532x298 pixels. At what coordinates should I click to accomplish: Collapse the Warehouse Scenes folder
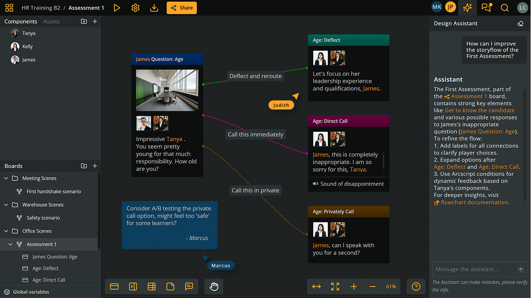click(x=6, y=205)
